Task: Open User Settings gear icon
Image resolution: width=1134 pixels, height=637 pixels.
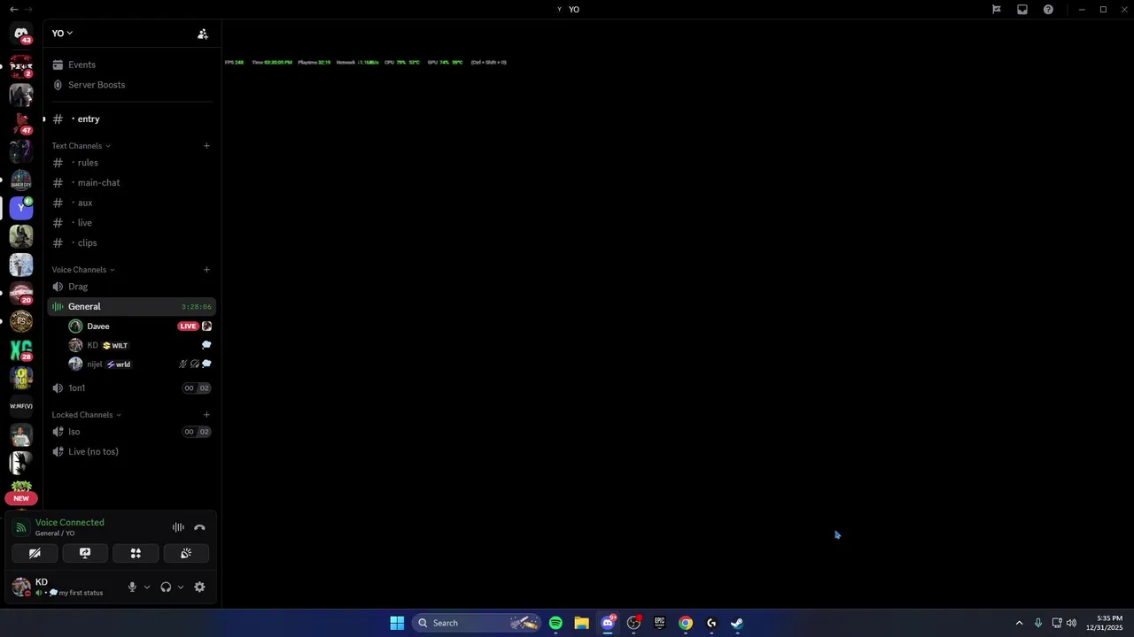Action: [199, 587]
